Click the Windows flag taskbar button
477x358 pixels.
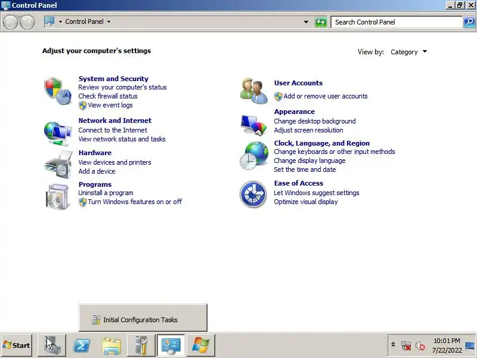tap(201, 345)
